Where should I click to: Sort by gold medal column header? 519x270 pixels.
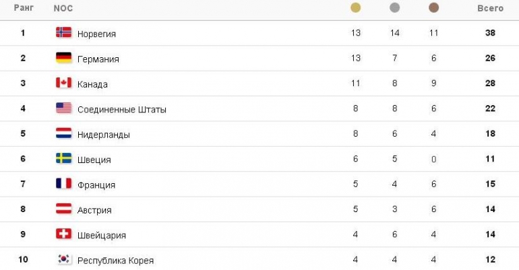pyautogui.click(x=355, y=7)
